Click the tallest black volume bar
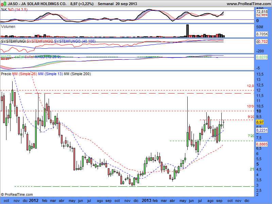The width and height of the screenshot is (272, 204). (187, 31)
